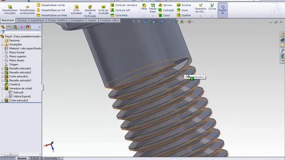Choose Ressalto/base varrido
285x160 pixels.
51,5
